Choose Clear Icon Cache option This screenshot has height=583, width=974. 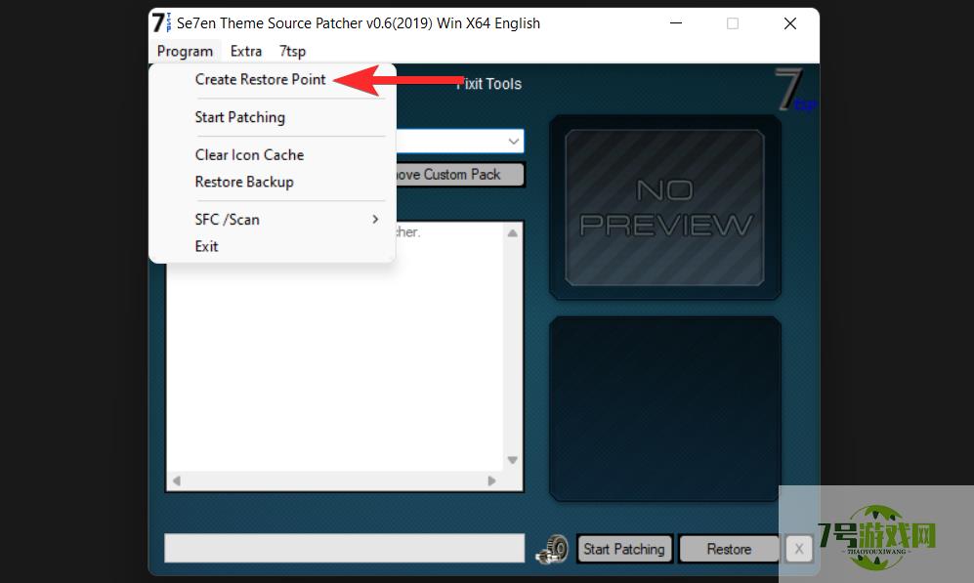click(249, 154)
